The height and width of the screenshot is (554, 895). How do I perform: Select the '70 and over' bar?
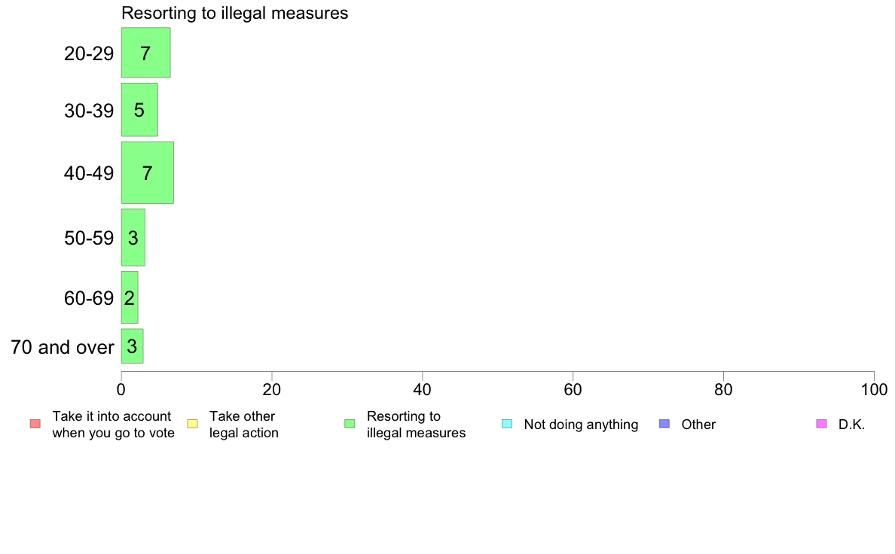[x=132, y=346]
